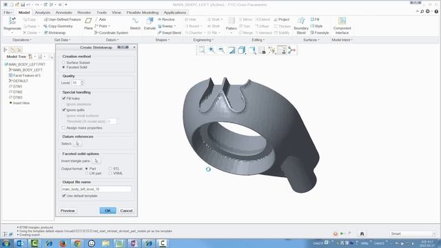Image resolution: width=441 pixels, height=248 pixels.
Task: Select the Revolve tool
Action: click(166, 19)
